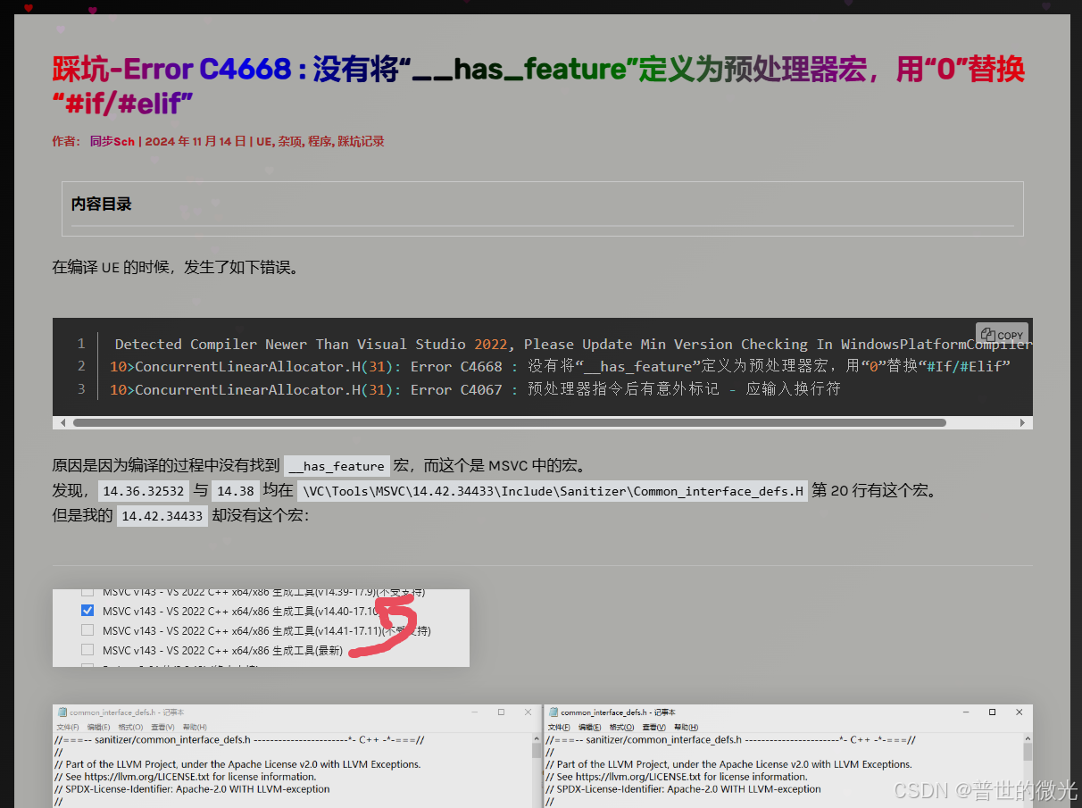1082x808 pixels.
Task: Open 帮助(H) menu in the left Notepad window
Action: click(x=195, y=727)
